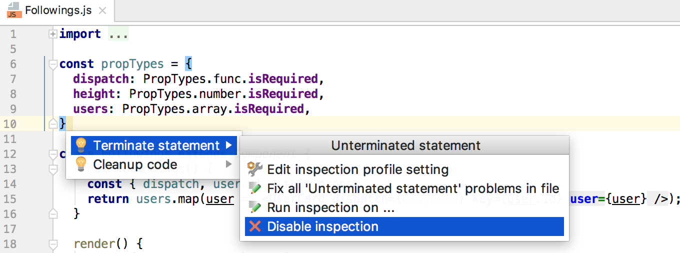Click the lightbulb icon next to Cleanup code
This screenshot has height=253, width=680.
click(81, 164)
